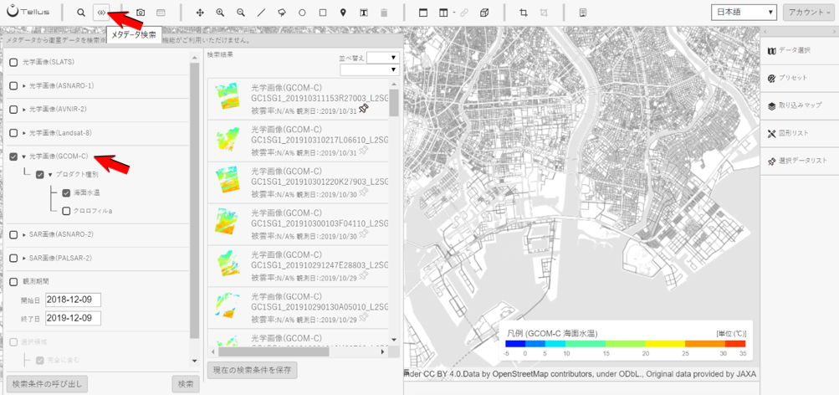
Task: Select the map pin marker tool
Action: (x=343, y=13)
